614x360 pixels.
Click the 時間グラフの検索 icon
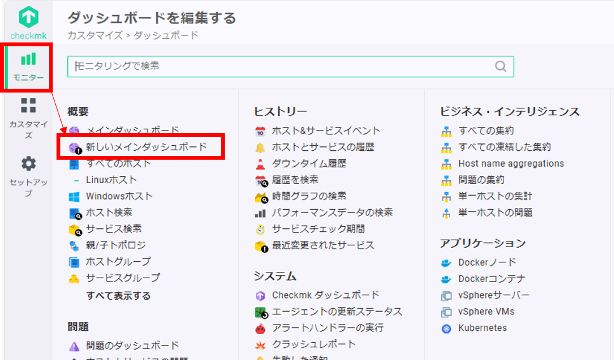(261, 197)
